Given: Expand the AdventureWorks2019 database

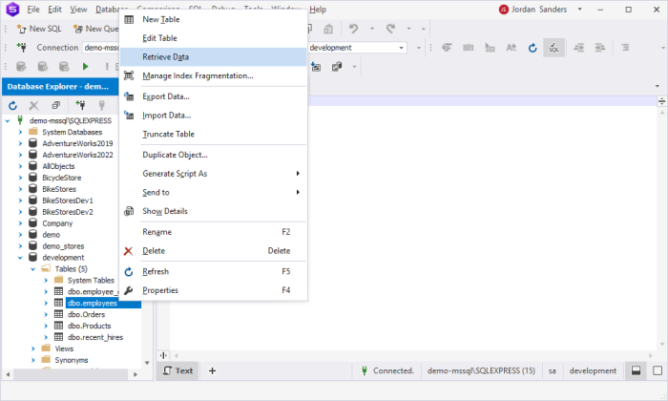Looking at the screenshot, I should pos(20,143).
